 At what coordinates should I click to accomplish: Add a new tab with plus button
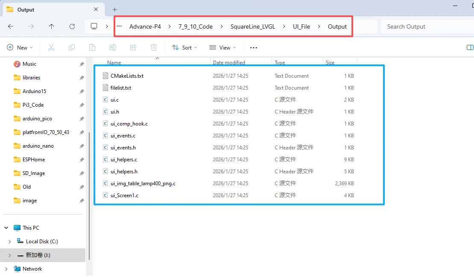click(x=114, y=9)
